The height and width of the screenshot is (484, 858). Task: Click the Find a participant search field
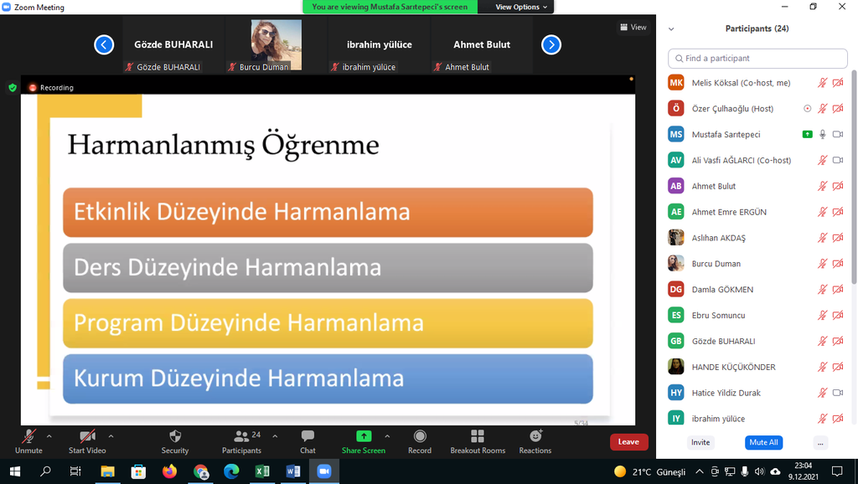(x=757, y=59)
